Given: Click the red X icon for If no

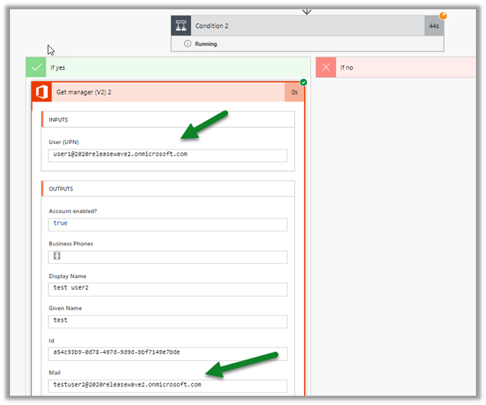Looking at the screenshot, I should 326,67.
